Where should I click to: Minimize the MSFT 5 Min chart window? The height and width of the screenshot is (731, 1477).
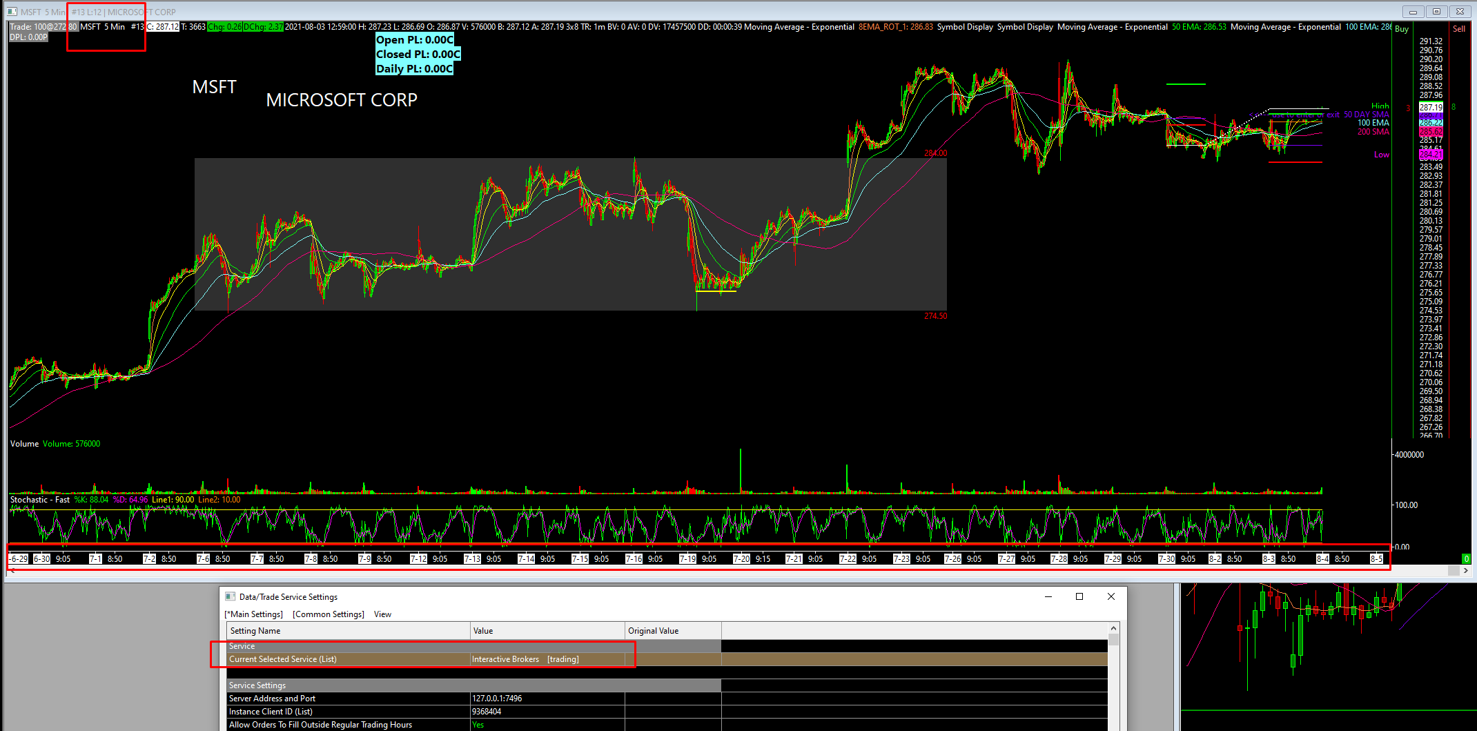coord(1413,12)
